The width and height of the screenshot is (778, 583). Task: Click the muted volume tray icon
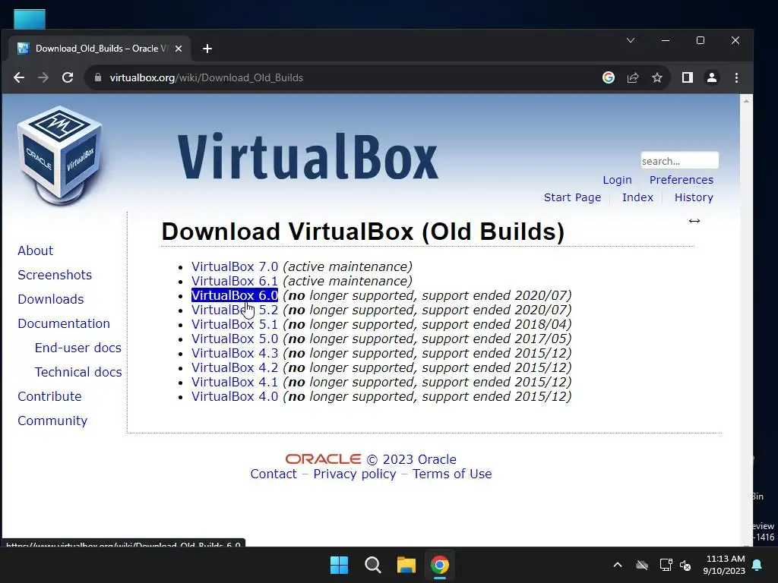pyautogui.click(x=685, y=565)
